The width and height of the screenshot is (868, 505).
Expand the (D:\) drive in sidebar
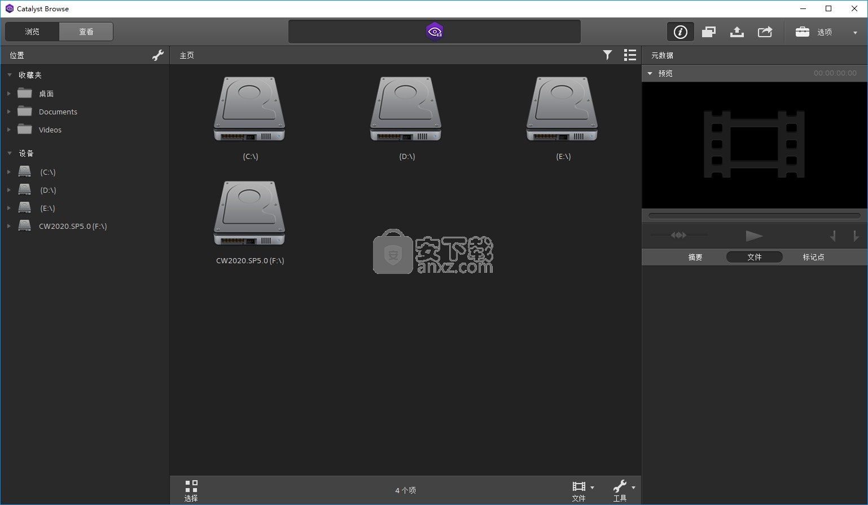coord(9,190)
